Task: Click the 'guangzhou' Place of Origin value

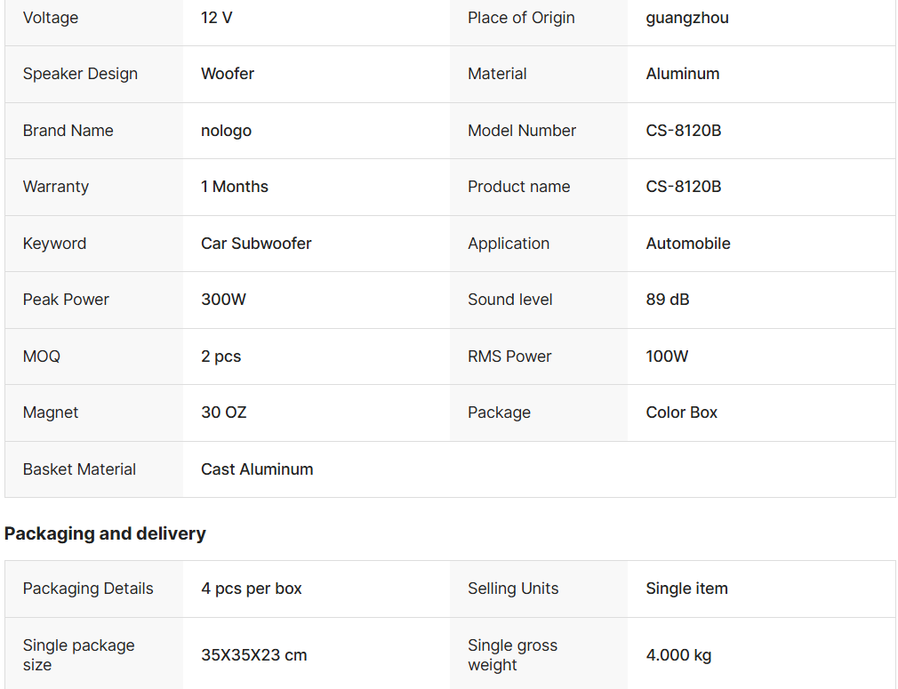Action: [x=687, y=18]
